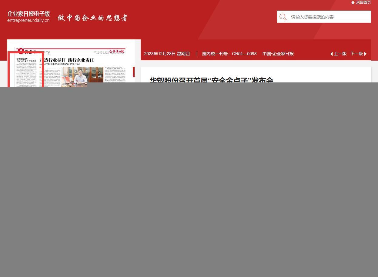Image resolution: width=378 pixels, height=277 pixels.
Task: Click the date 2023年12月28日 星期四
Action: pos(167,54)
